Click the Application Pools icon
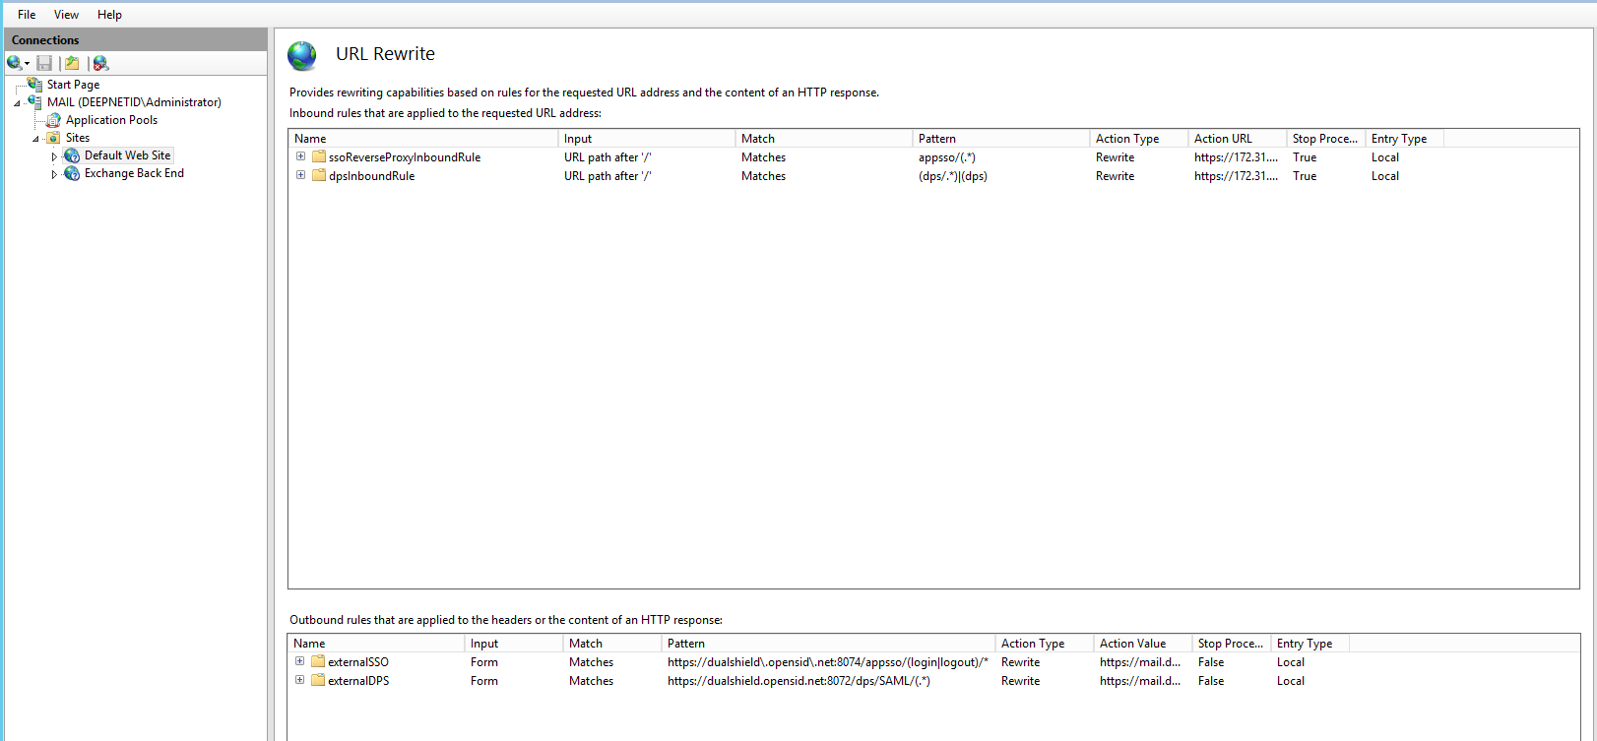This screenshot has height=741, width=1597. click(x=54, y=120)
